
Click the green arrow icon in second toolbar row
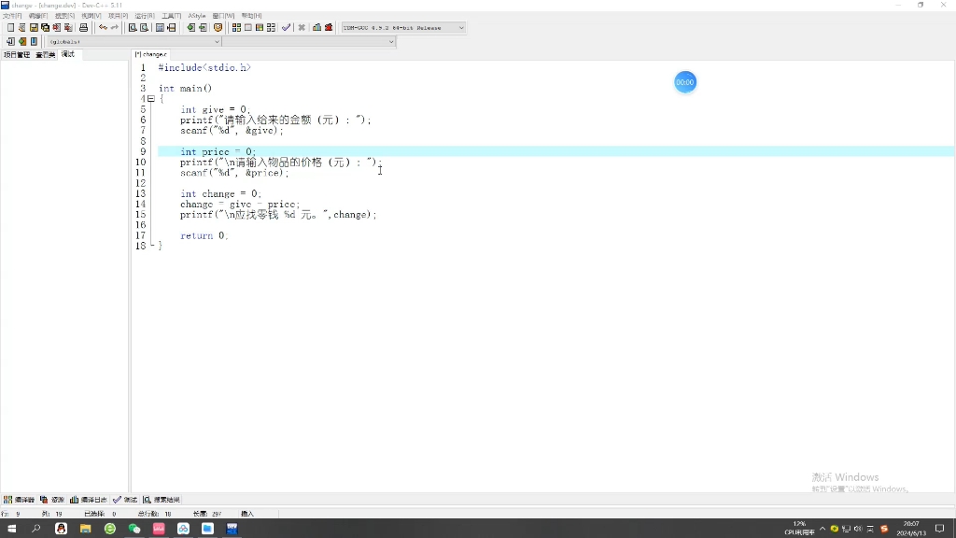point(22,41)
